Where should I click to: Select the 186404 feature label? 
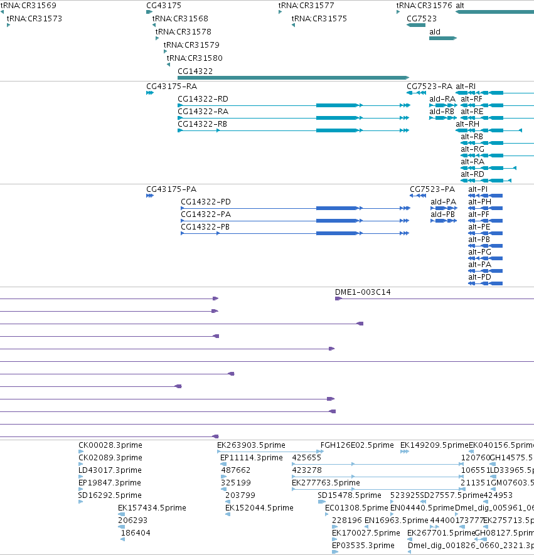(136, 533)
